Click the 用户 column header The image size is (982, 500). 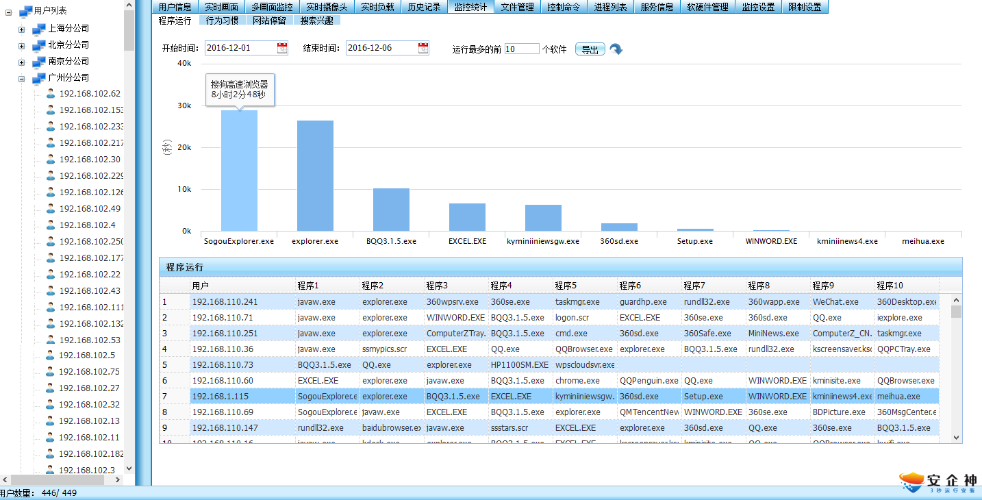pos(242,285)
